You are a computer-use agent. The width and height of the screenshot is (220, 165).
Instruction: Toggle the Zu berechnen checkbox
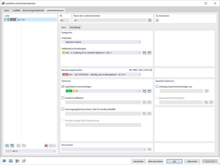pos(157,20)
